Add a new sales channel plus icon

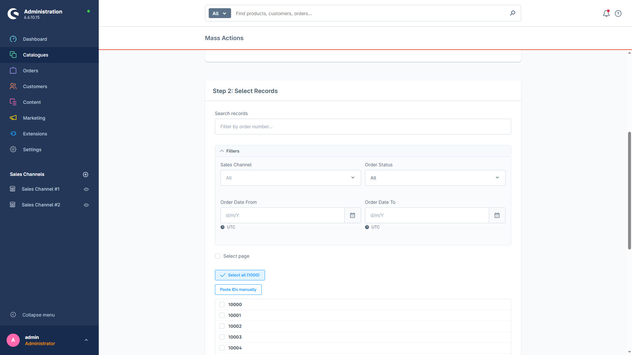(86, 175)
